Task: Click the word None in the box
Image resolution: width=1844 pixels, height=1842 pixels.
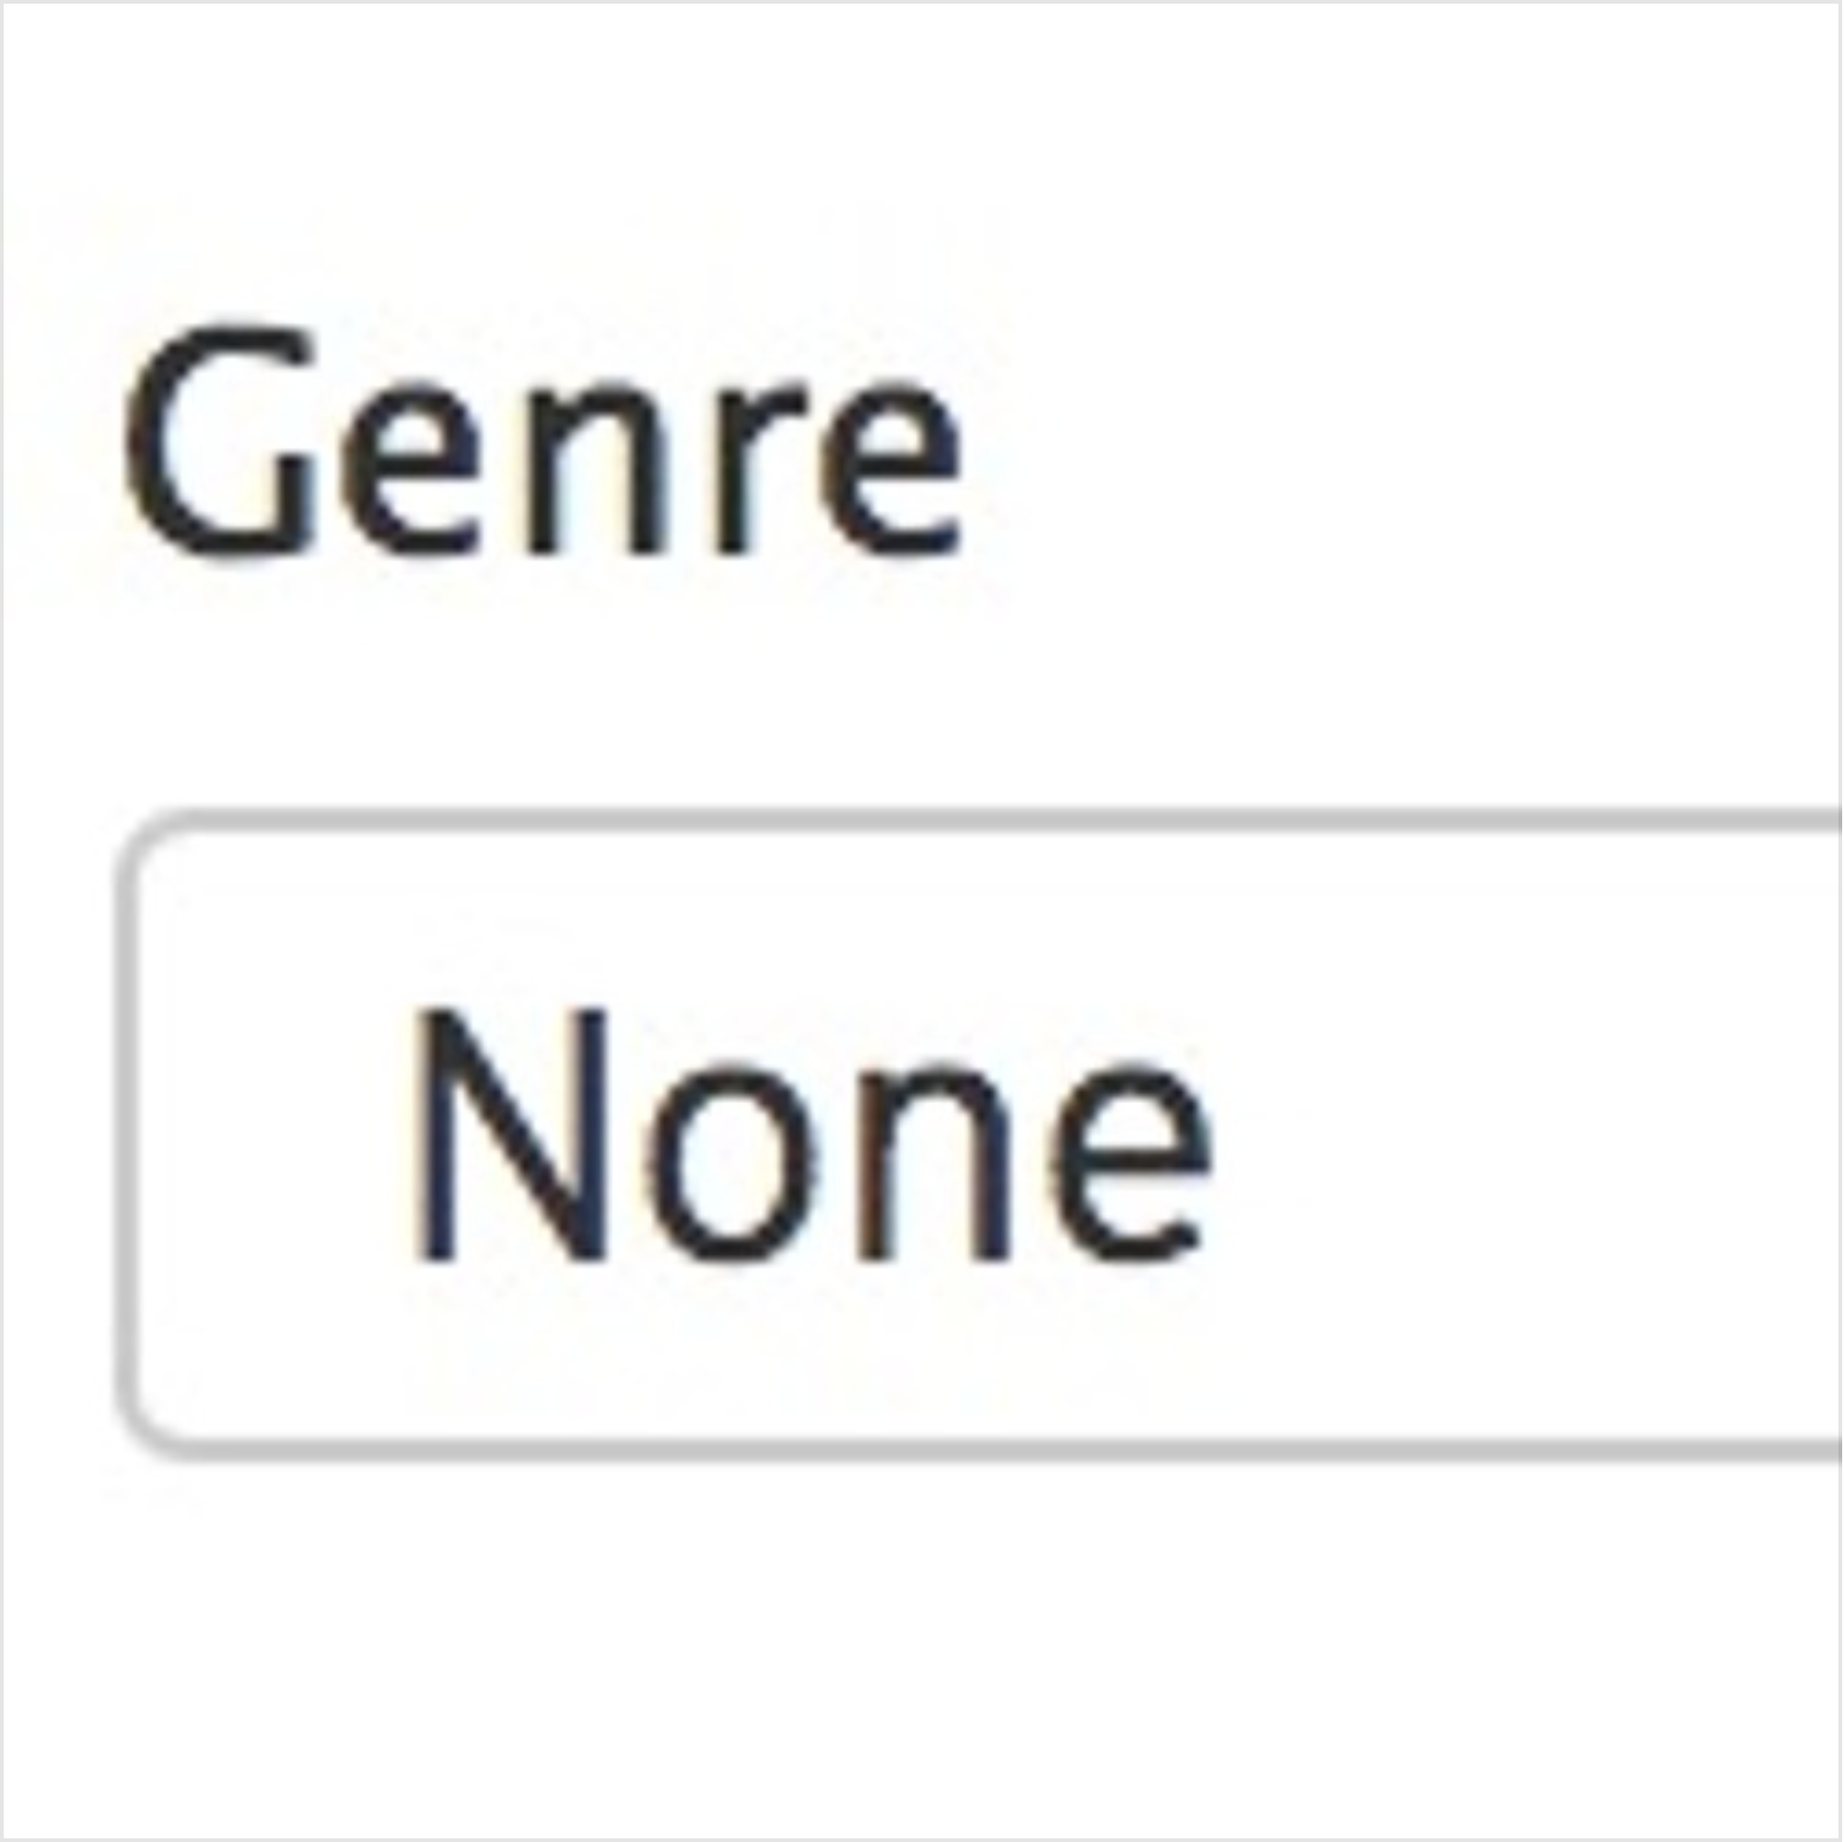Action: click(x=811, y=1136)
